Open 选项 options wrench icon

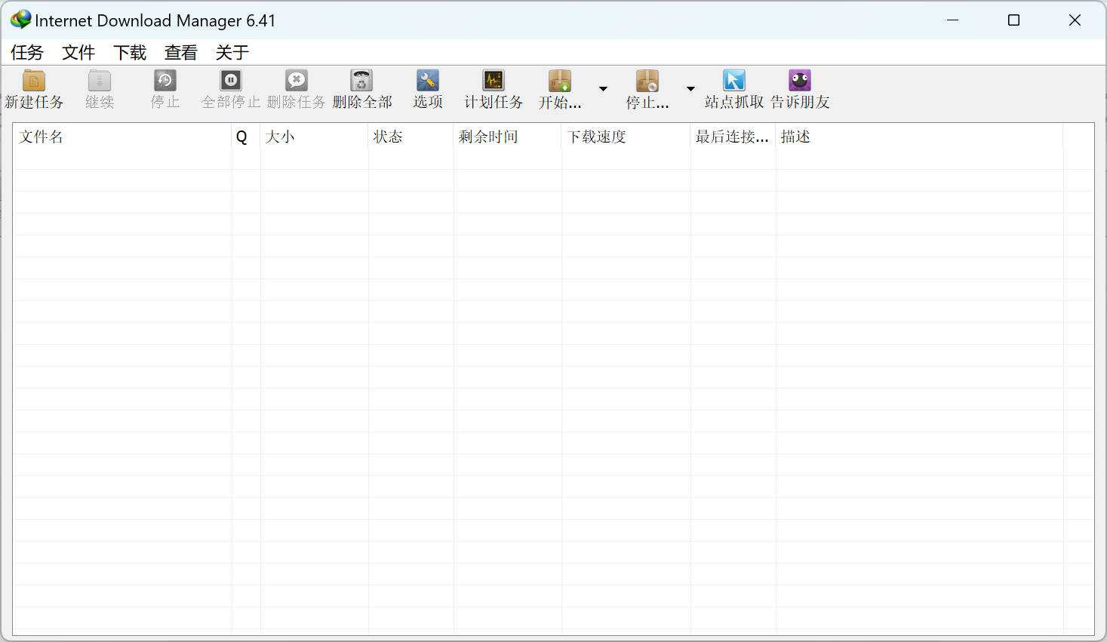click(428, 81)
